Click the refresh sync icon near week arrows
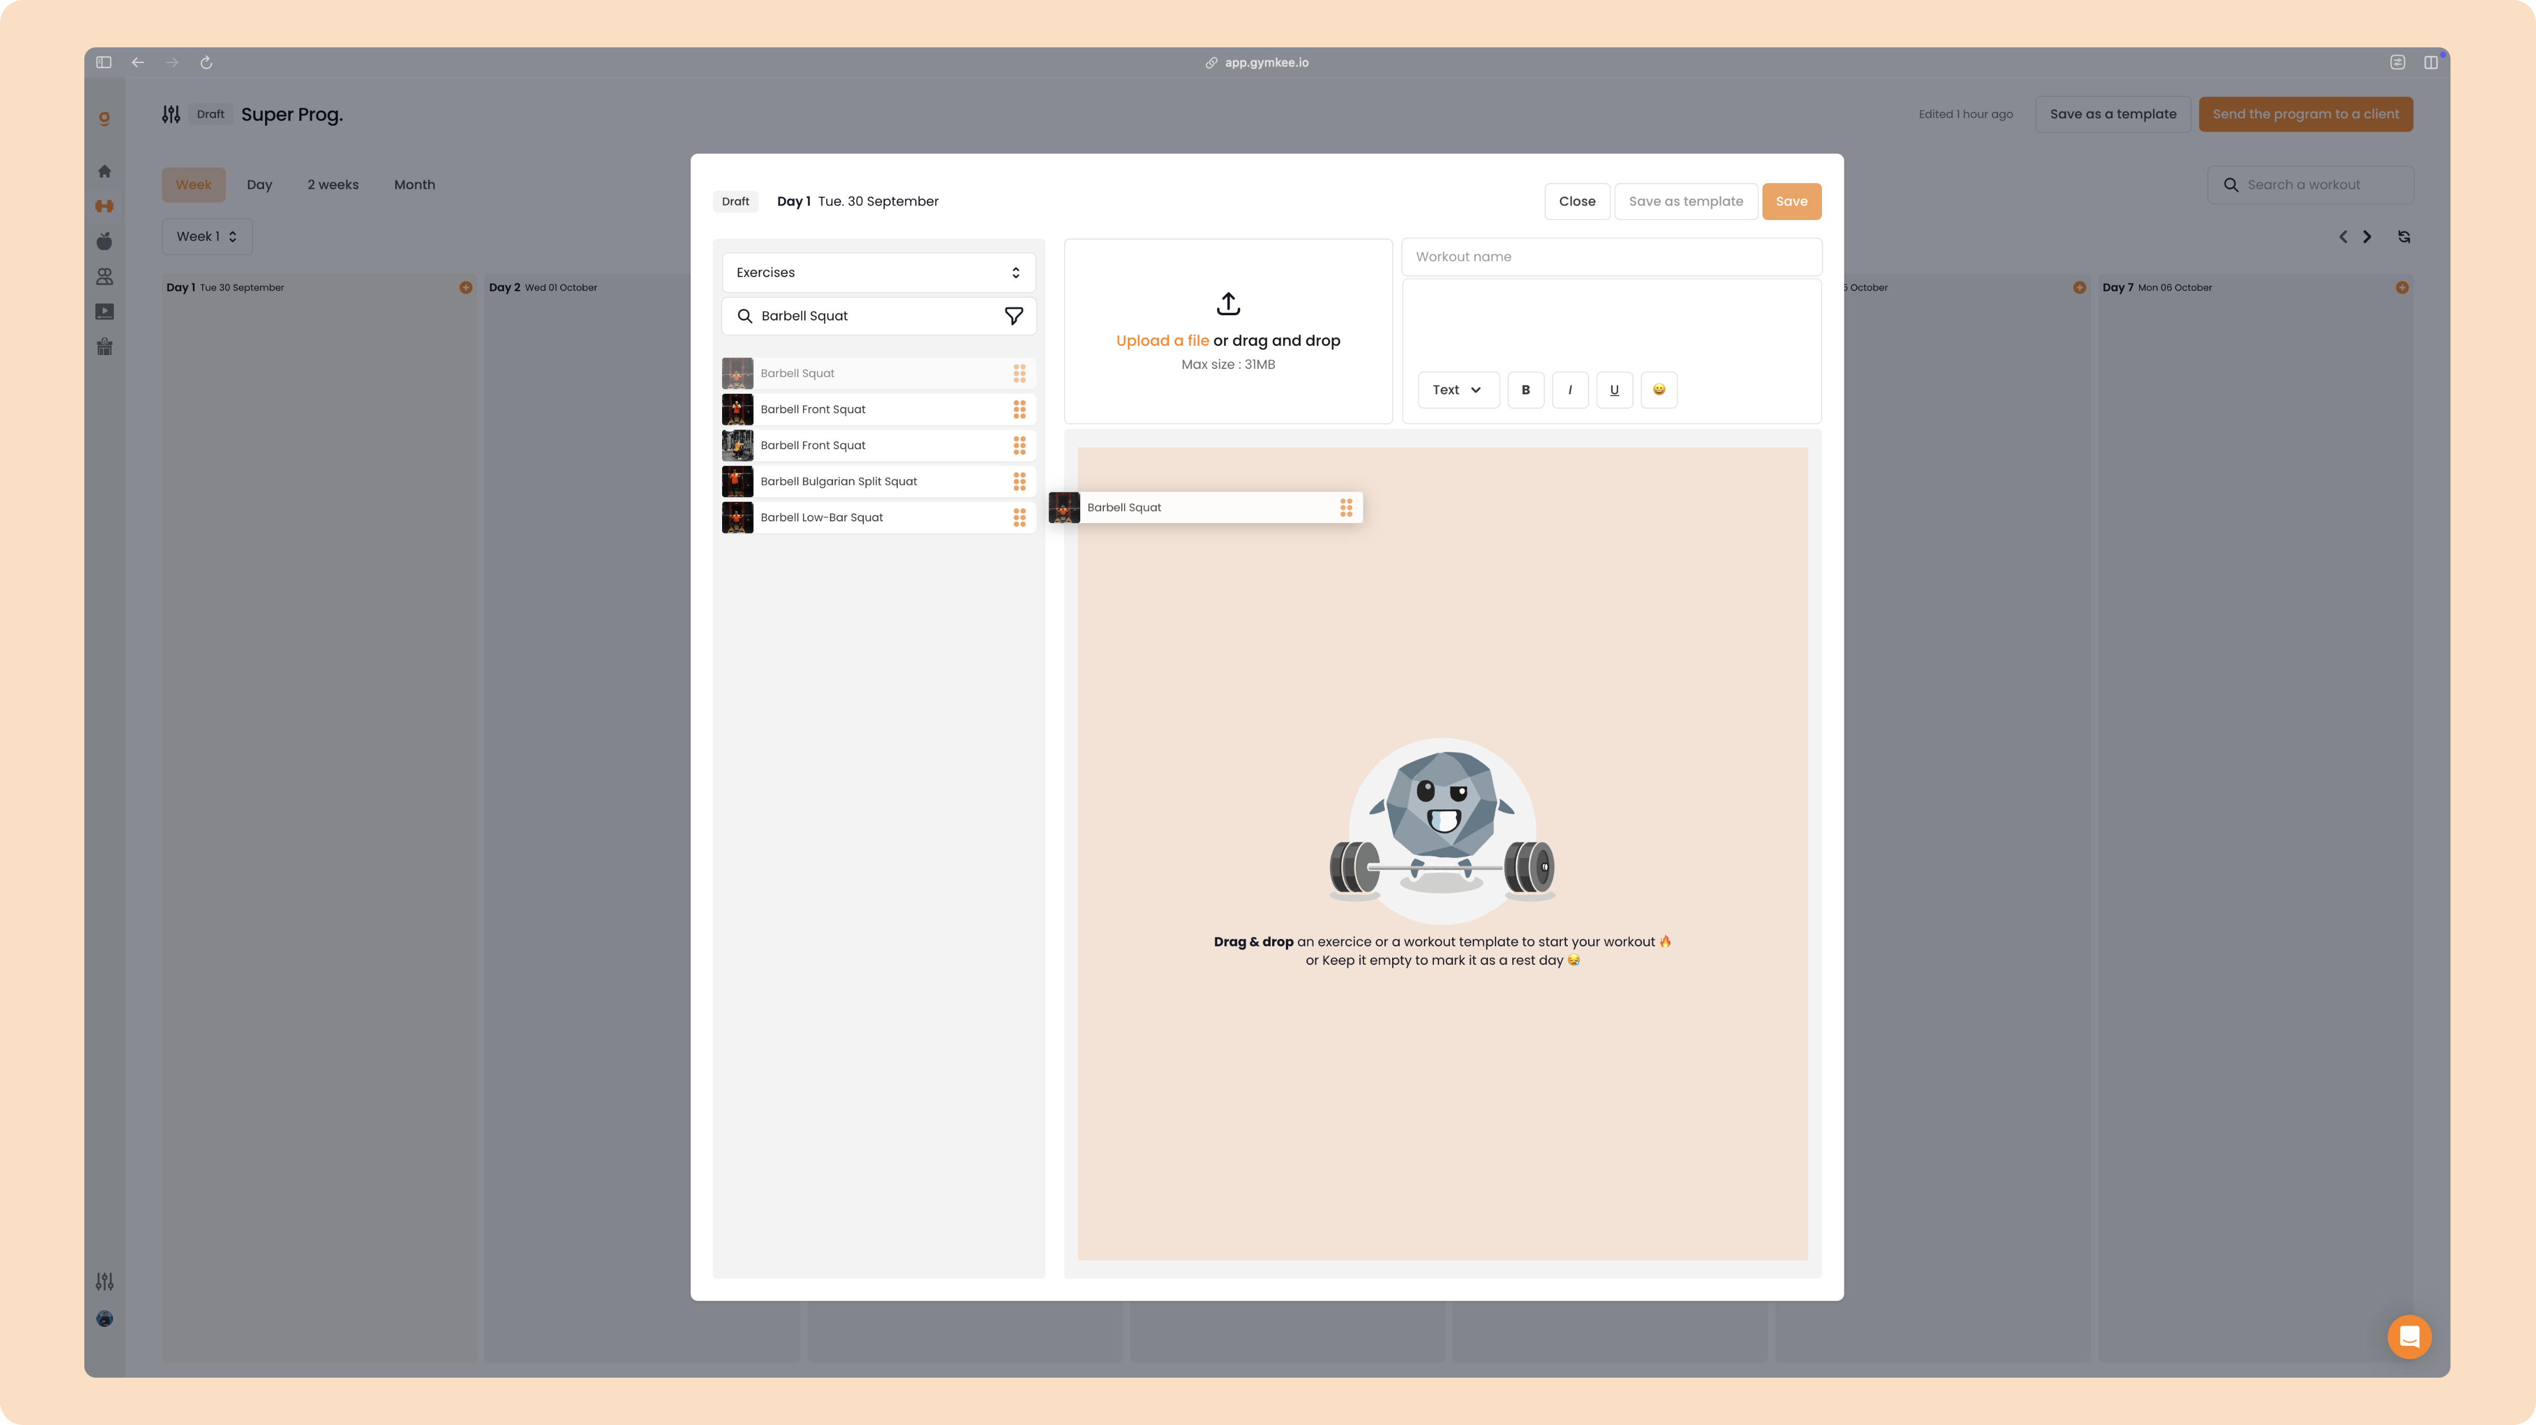 click(x=2404, y=237)
